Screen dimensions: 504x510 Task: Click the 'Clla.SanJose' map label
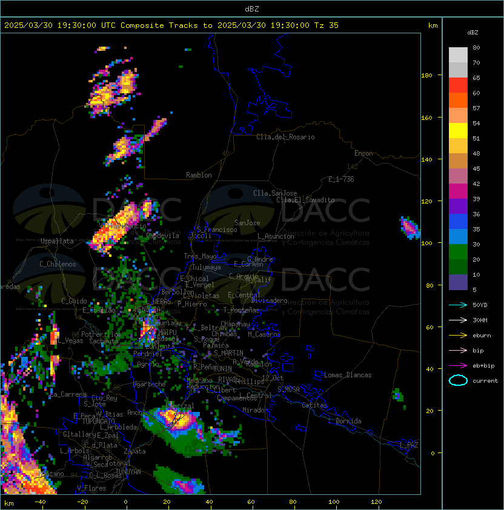(x=275, y=193)
